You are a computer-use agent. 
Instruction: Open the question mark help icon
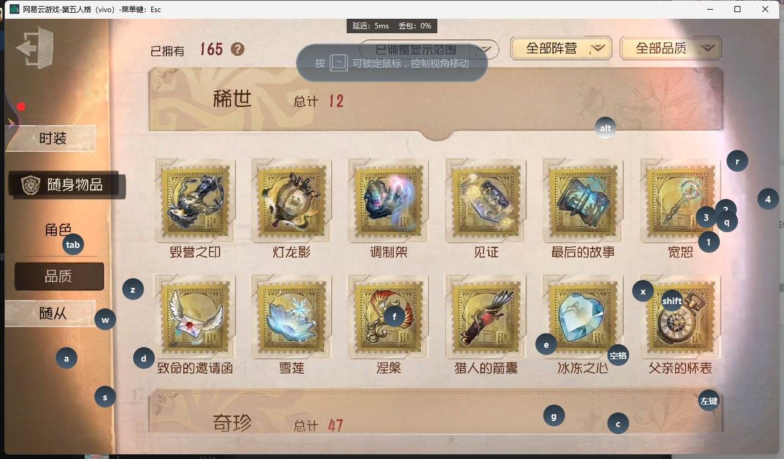pyautogui.click(x=238, y=49)
